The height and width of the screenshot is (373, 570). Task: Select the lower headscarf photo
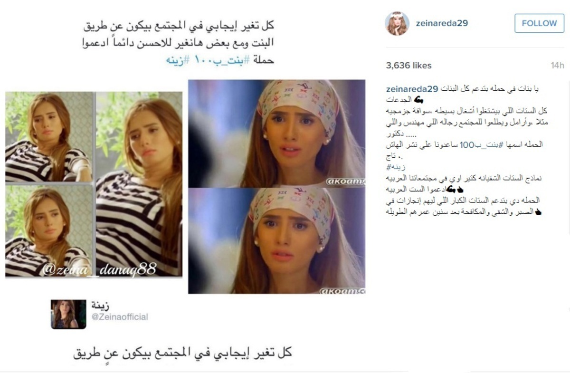pyautogui.click(x=276, y=241)
